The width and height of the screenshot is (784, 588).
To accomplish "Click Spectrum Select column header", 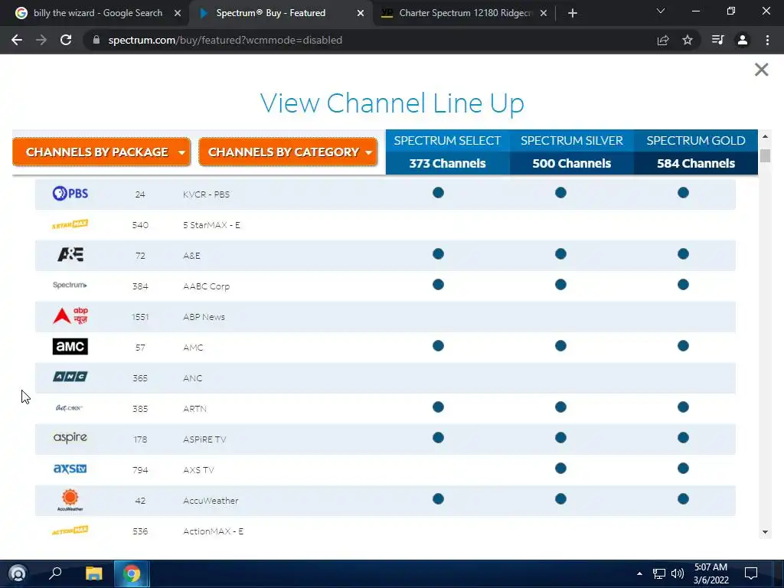I will (447, 141).
